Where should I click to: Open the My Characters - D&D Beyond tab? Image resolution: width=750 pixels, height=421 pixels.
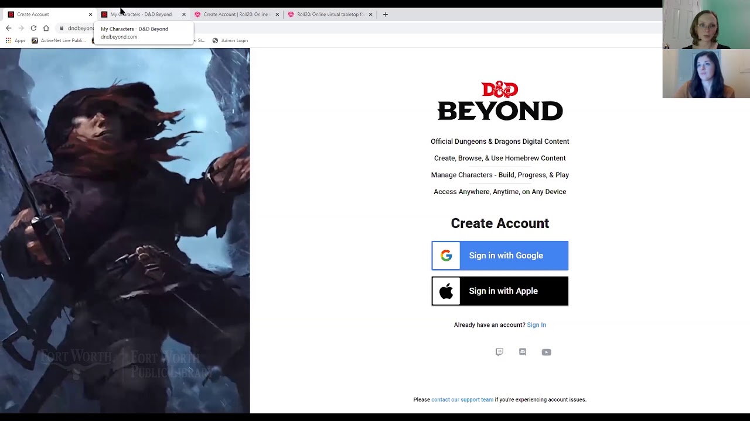pyautogui.click(x=143, y=14)
